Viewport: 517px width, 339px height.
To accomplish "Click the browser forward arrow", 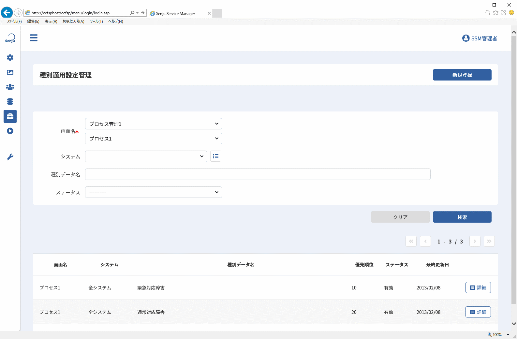I will [x=18, y=13].
